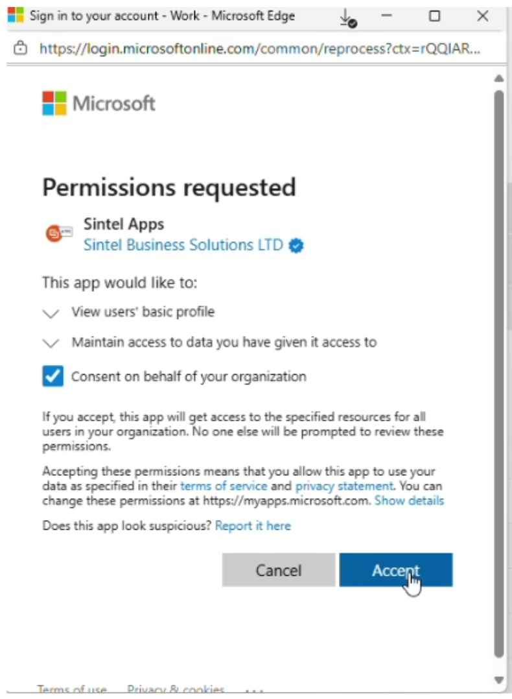Viewport: 512px width, 699px height.
Task: Click the scroll up arrow
Action: [498, 78]
